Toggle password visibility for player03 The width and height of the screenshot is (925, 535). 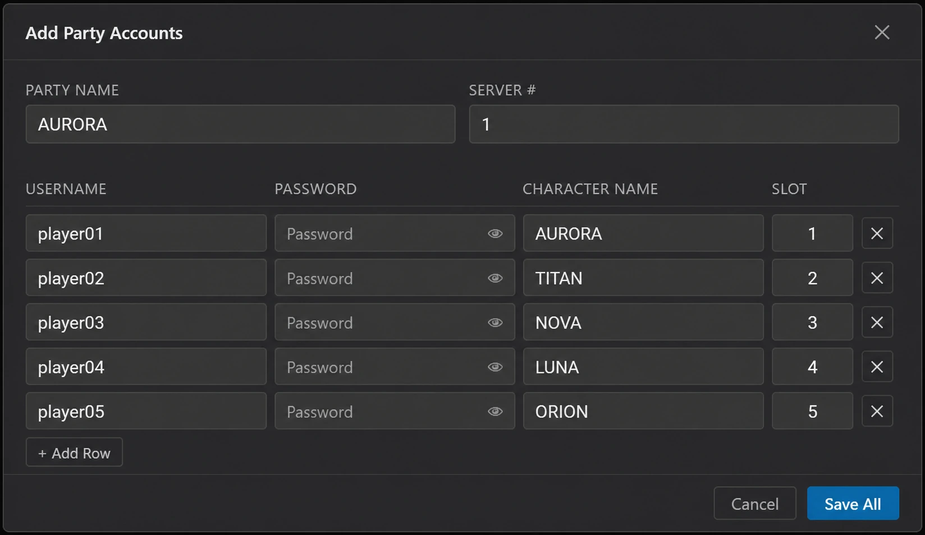pyautogui.click(x=495, y=322)
